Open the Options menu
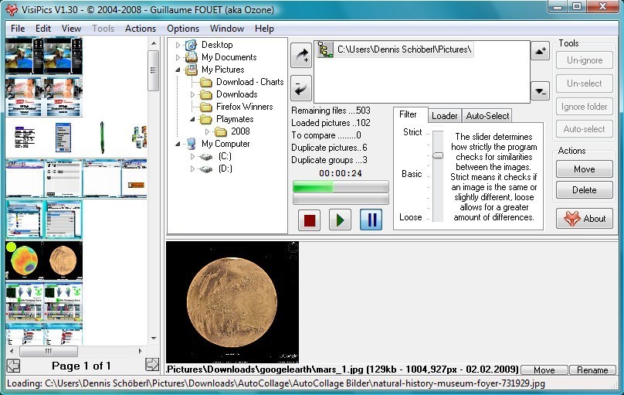This screenshot has height=395, width=624. click(x=183, y=29)
